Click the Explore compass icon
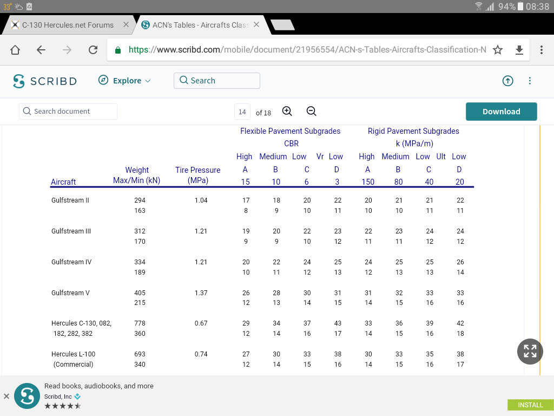Image resolution: width=554 pixels, height=416 pixels. click(103, 80)
